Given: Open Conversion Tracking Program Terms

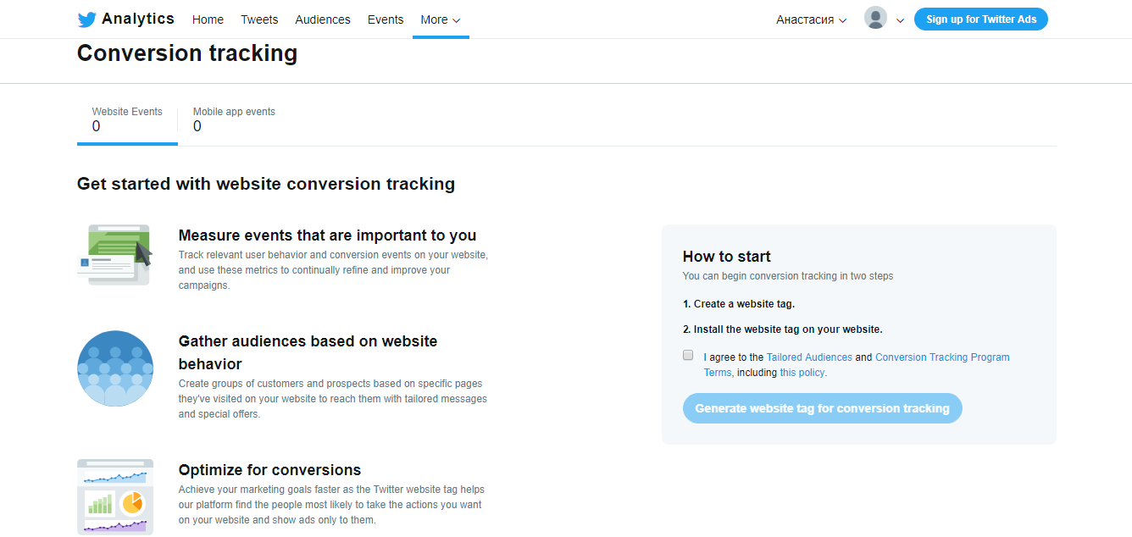Looking at the screenshot, I should point(941,357).
